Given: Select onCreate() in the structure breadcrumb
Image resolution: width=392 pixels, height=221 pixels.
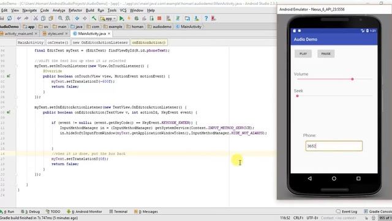Looking at the screenshot, I should (x=58, y=42).
